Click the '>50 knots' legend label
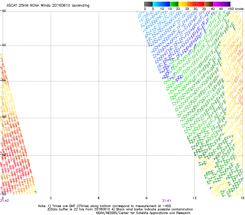This screenshot has width=245, height=215. [x=235, y=9]
